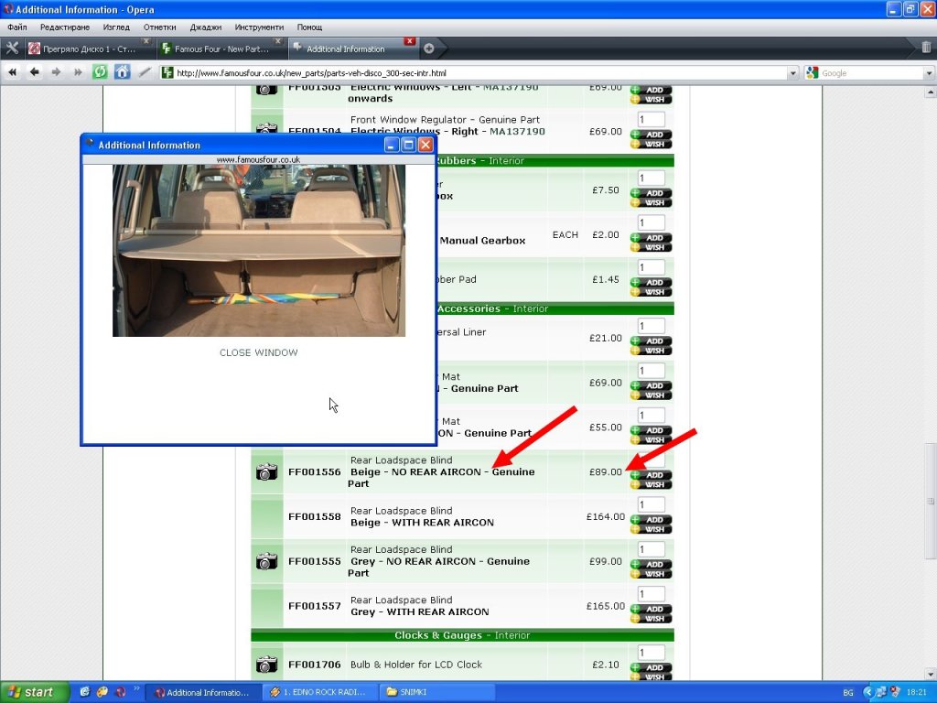The width and height of the screenshot is (937, 703).
Task: Expand the address bar dropdown
Action: click(x=793, y=73)
